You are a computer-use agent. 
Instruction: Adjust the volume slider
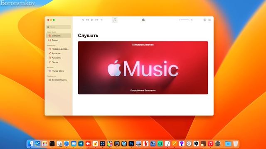186,20
